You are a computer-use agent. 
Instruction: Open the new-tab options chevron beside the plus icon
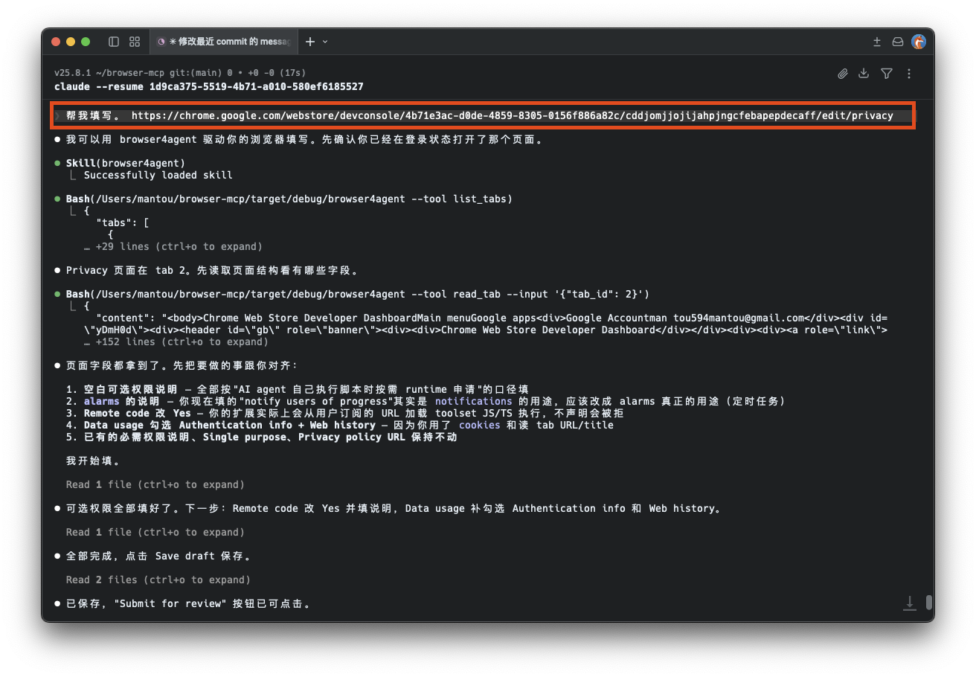[325, 42]
